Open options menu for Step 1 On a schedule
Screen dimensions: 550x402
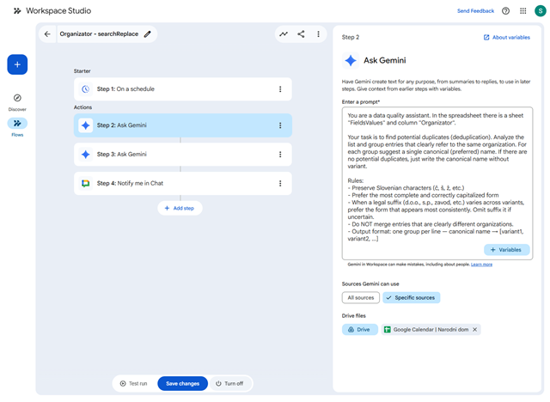[280, 89]
